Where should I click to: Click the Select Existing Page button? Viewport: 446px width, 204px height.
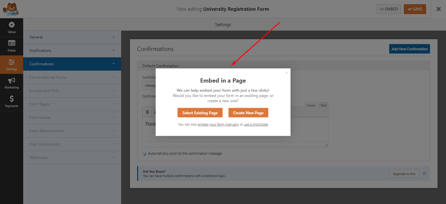pos(200,113)
